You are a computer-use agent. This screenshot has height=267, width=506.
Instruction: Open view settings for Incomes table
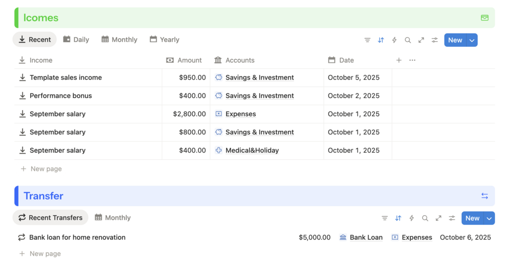point(435,40)
